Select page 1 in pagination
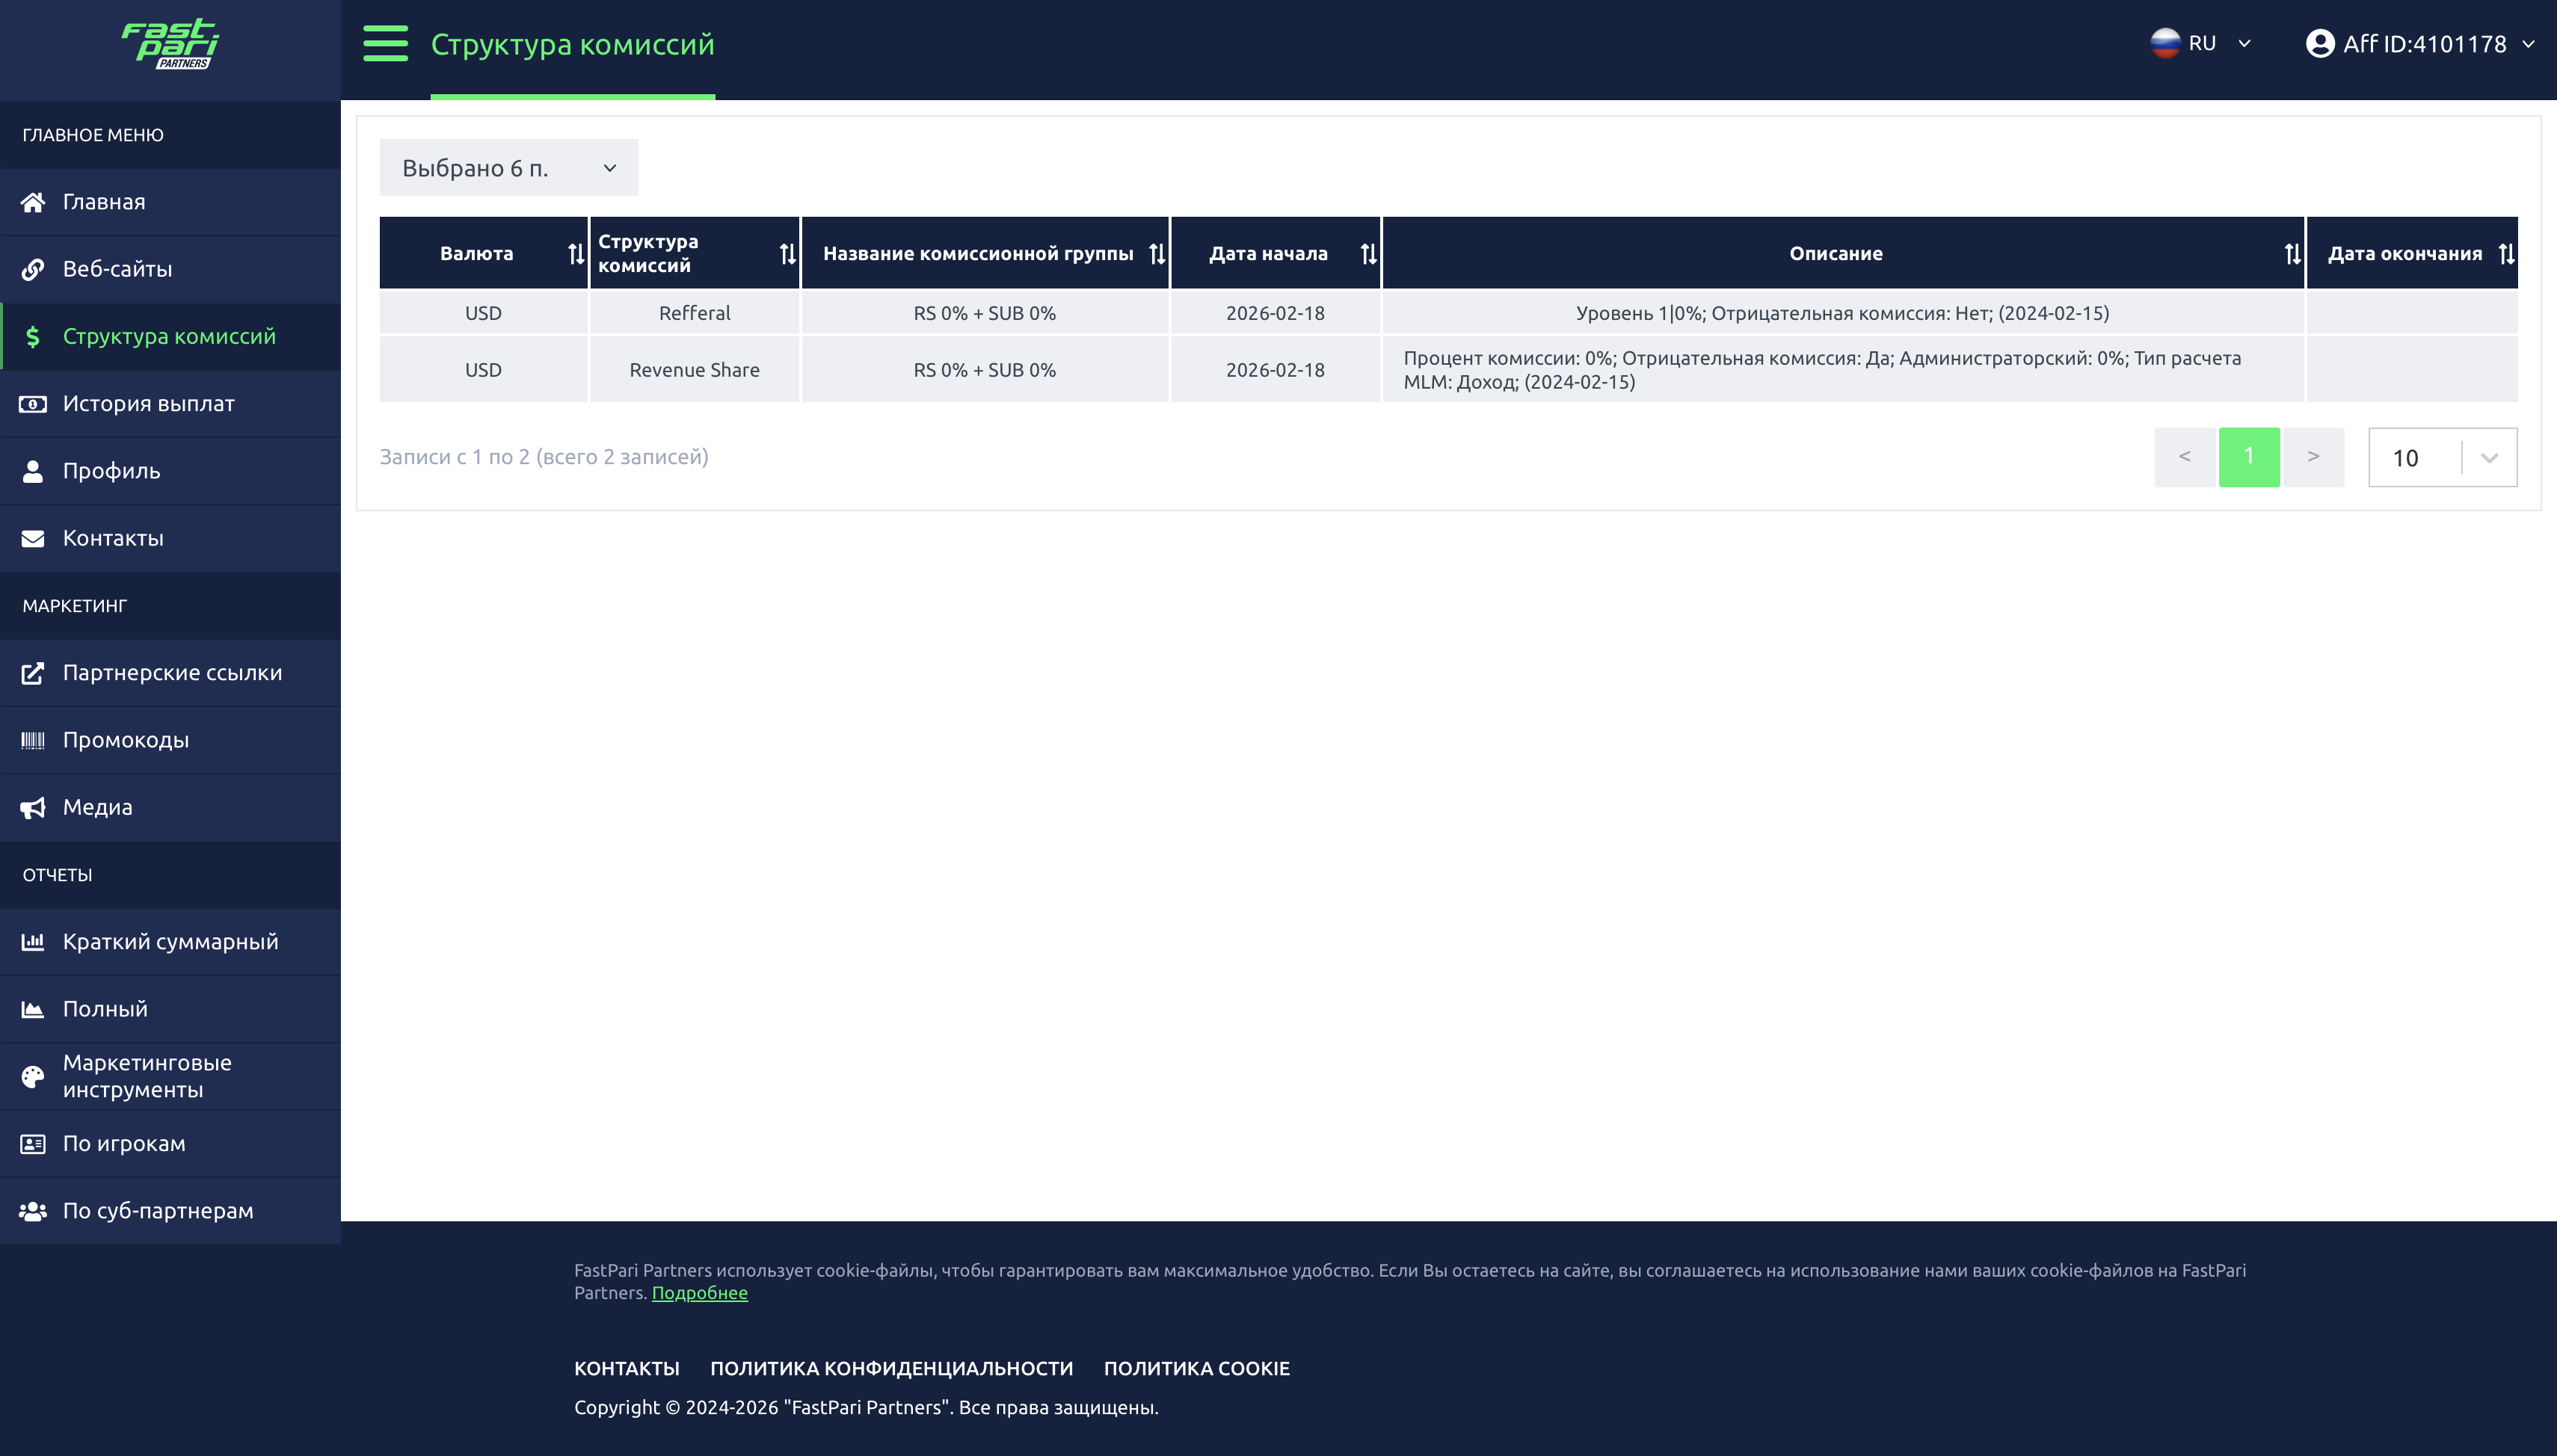The width and height of the screenshot is (2557, 1456). (2249, 457)
